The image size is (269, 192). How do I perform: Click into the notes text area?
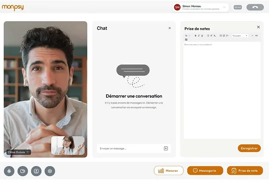[x=222, y=91]
